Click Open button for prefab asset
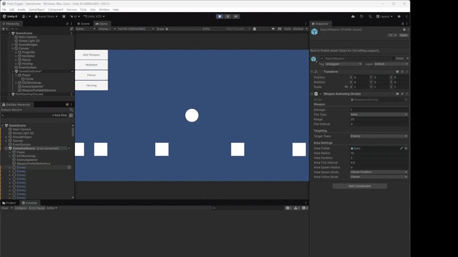Viewport: 458px width, 257px height. 404,35
